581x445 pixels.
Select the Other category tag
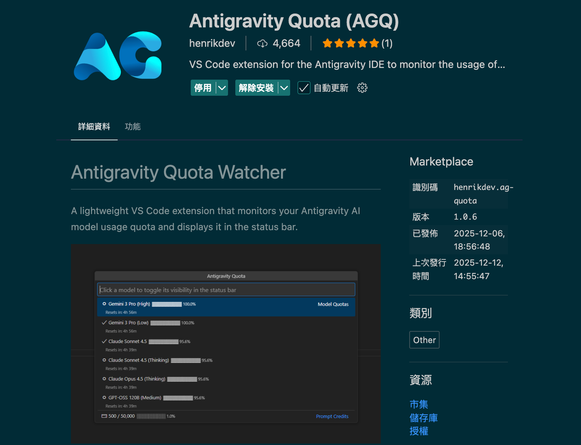click(x=424, y=340)
